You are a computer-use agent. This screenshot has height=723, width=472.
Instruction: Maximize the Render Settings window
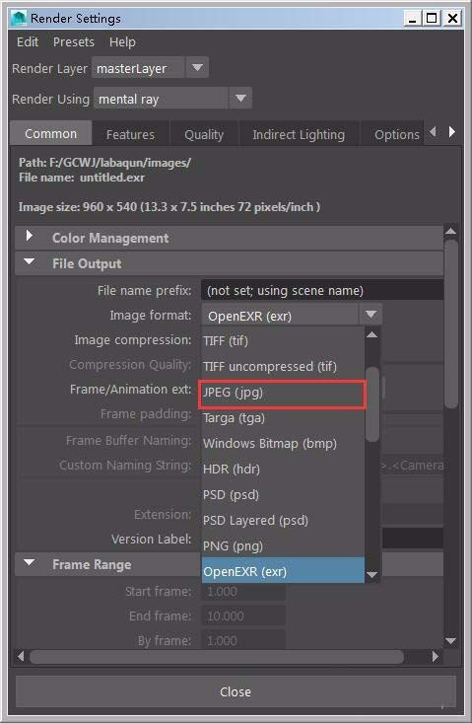coord(432,19)
